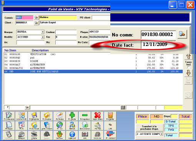Image resolution: width=196 pixels, height=141 pixels.
Task: Click the F5 Visualiser folder button
Action: pyautogui.click(x=47, y=116)
